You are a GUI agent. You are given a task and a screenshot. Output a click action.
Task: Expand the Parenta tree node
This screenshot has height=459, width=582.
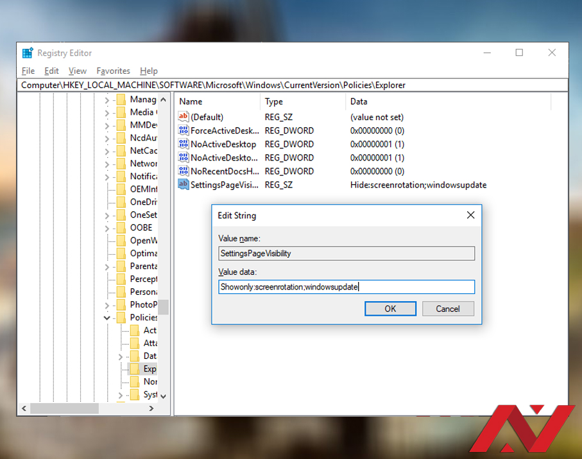pos(107,266)
